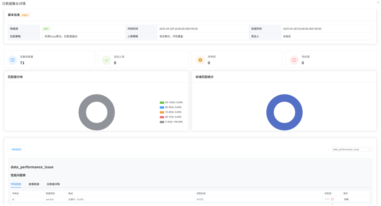Image resolution: width=381 pixels, height=206 pixels.
Task: Click the DM7 data source tag
Action: pyautogui.click(x=46, y=29)
